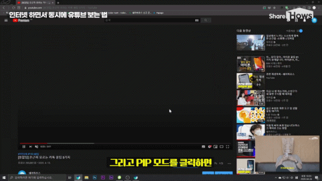322x181 pixels.
Task: Open the two-women recommended video thumbnail
Action: 251,98
